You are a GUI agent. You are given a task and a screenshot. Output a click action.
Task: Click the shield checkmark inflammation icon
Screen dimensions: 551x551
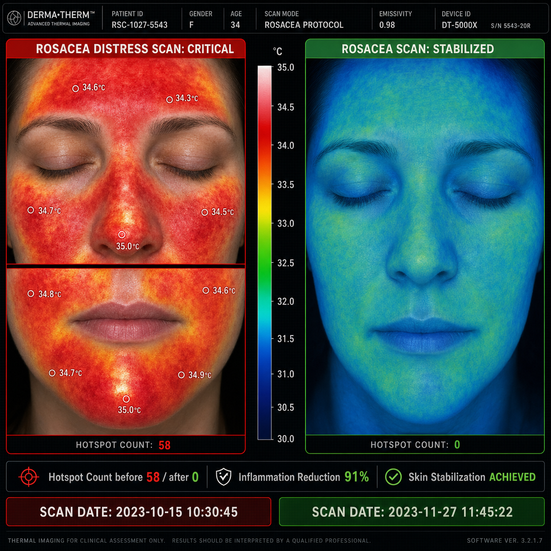coord(223,477)
